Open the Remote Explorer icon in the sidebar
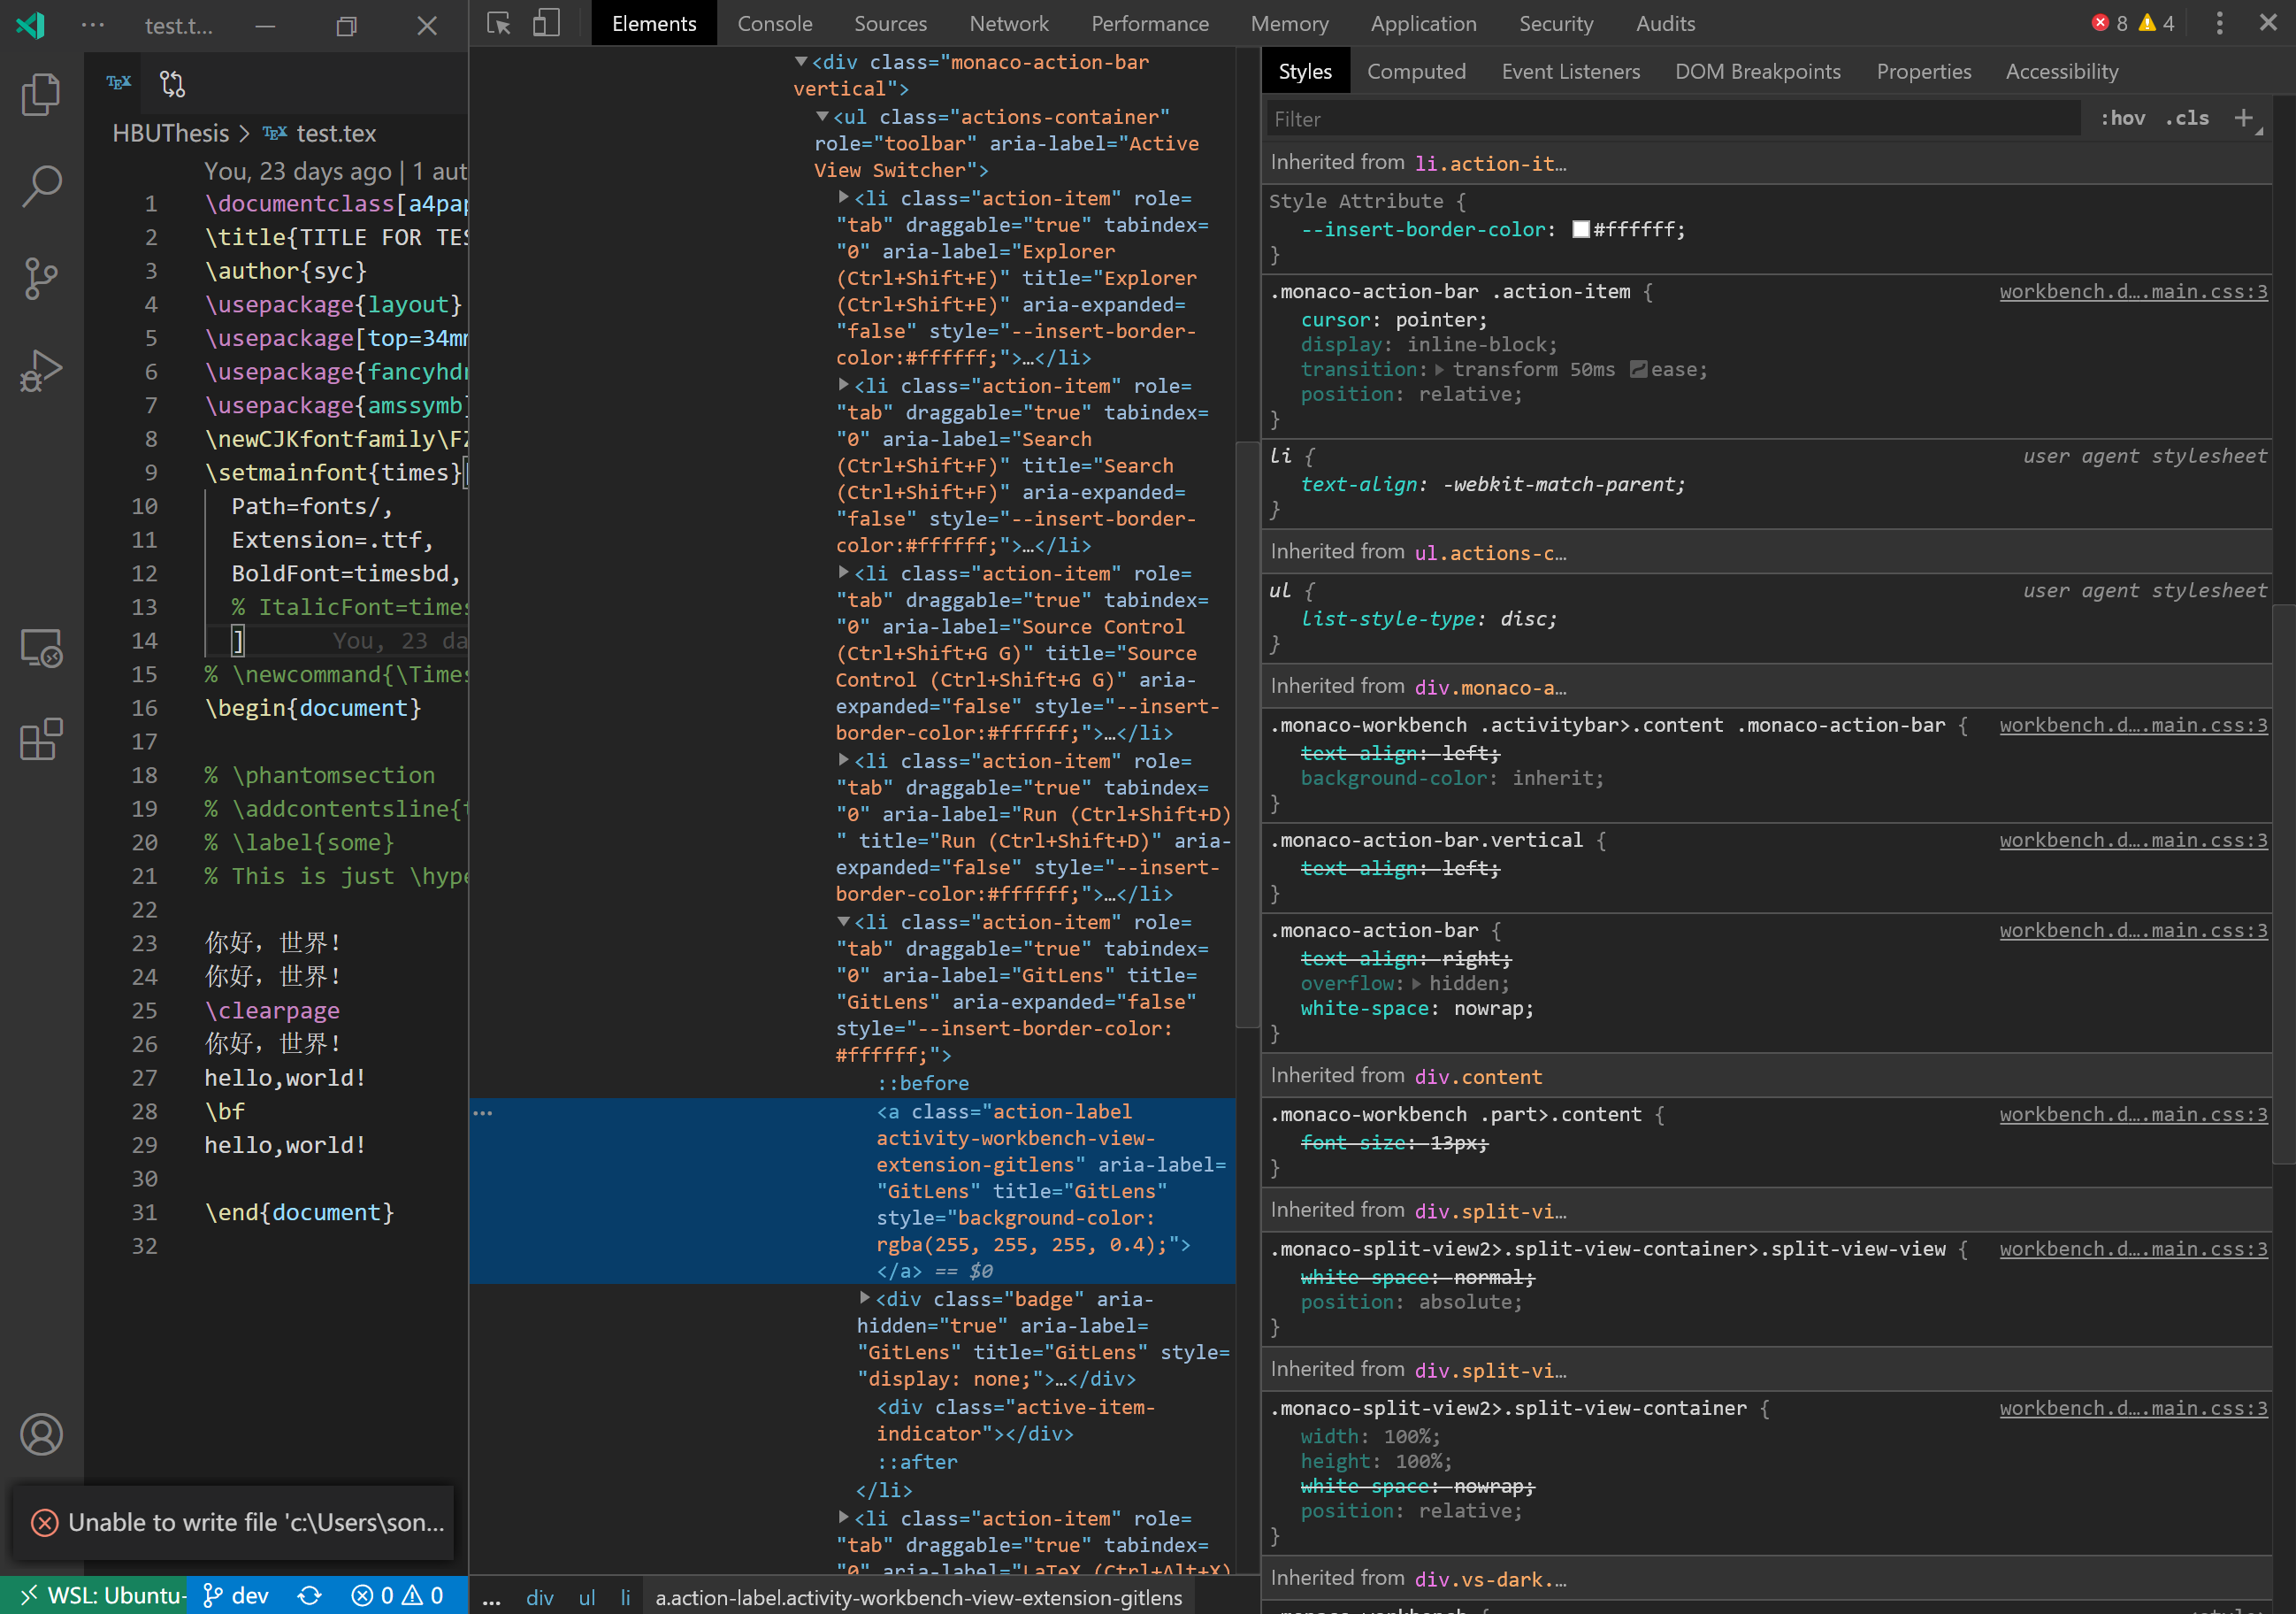The height and width of the screenshot is (1614, 2296). (x=41, y=648)
